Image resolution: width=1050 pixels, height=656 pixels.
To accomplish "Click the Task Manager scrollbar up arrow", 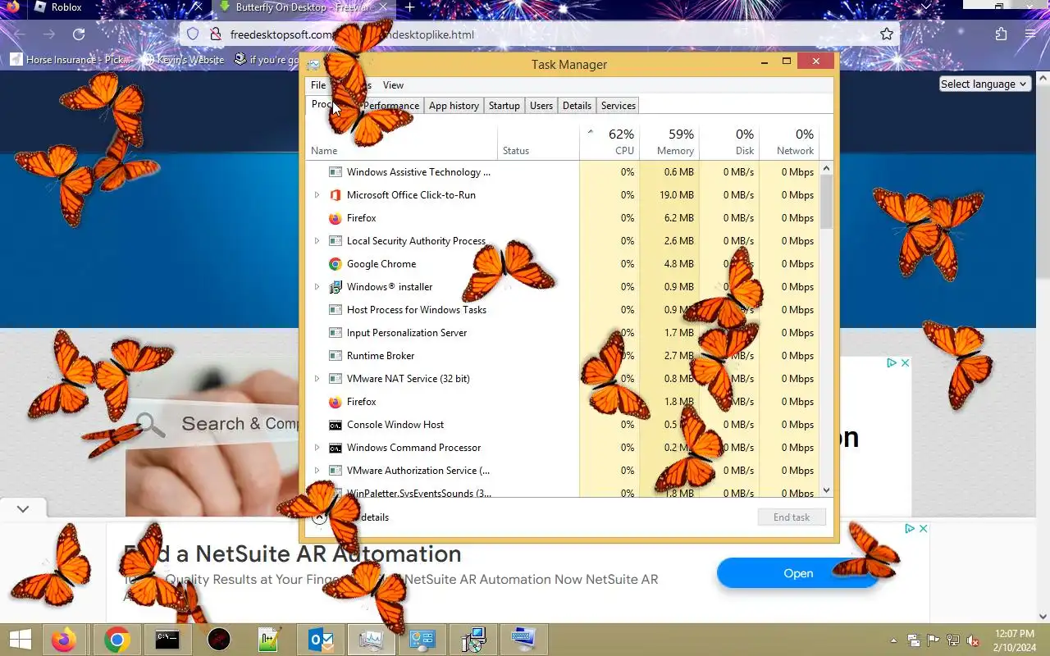I will pos(826,168).
